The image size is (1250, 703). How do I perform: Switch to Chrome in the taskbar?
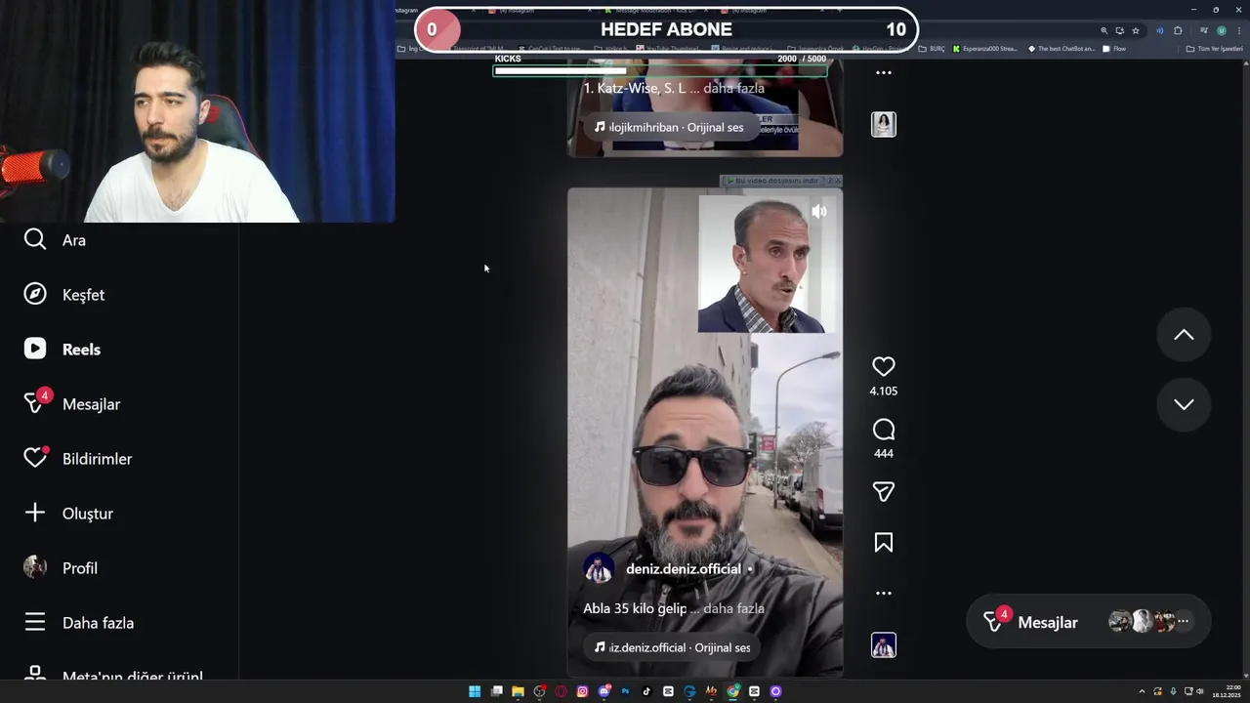click(733, 691)
